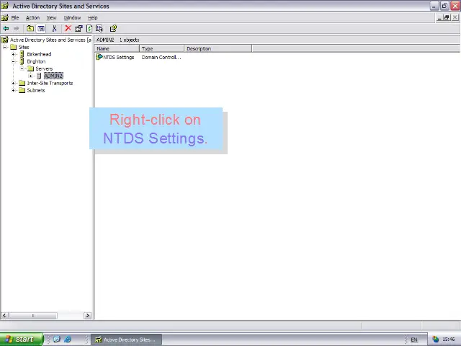Image resolution: width=461 pixels, height=346 pixels.
Task: Click the Brighton site icon
Action: pos(22,61)
